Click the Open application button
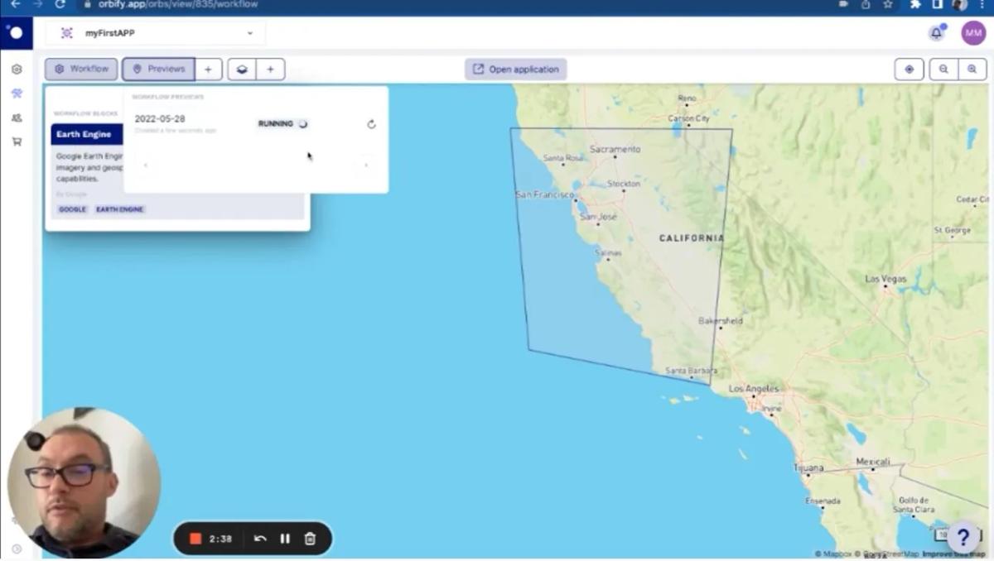This screenshot has height=561, width=994. point(515,70)
